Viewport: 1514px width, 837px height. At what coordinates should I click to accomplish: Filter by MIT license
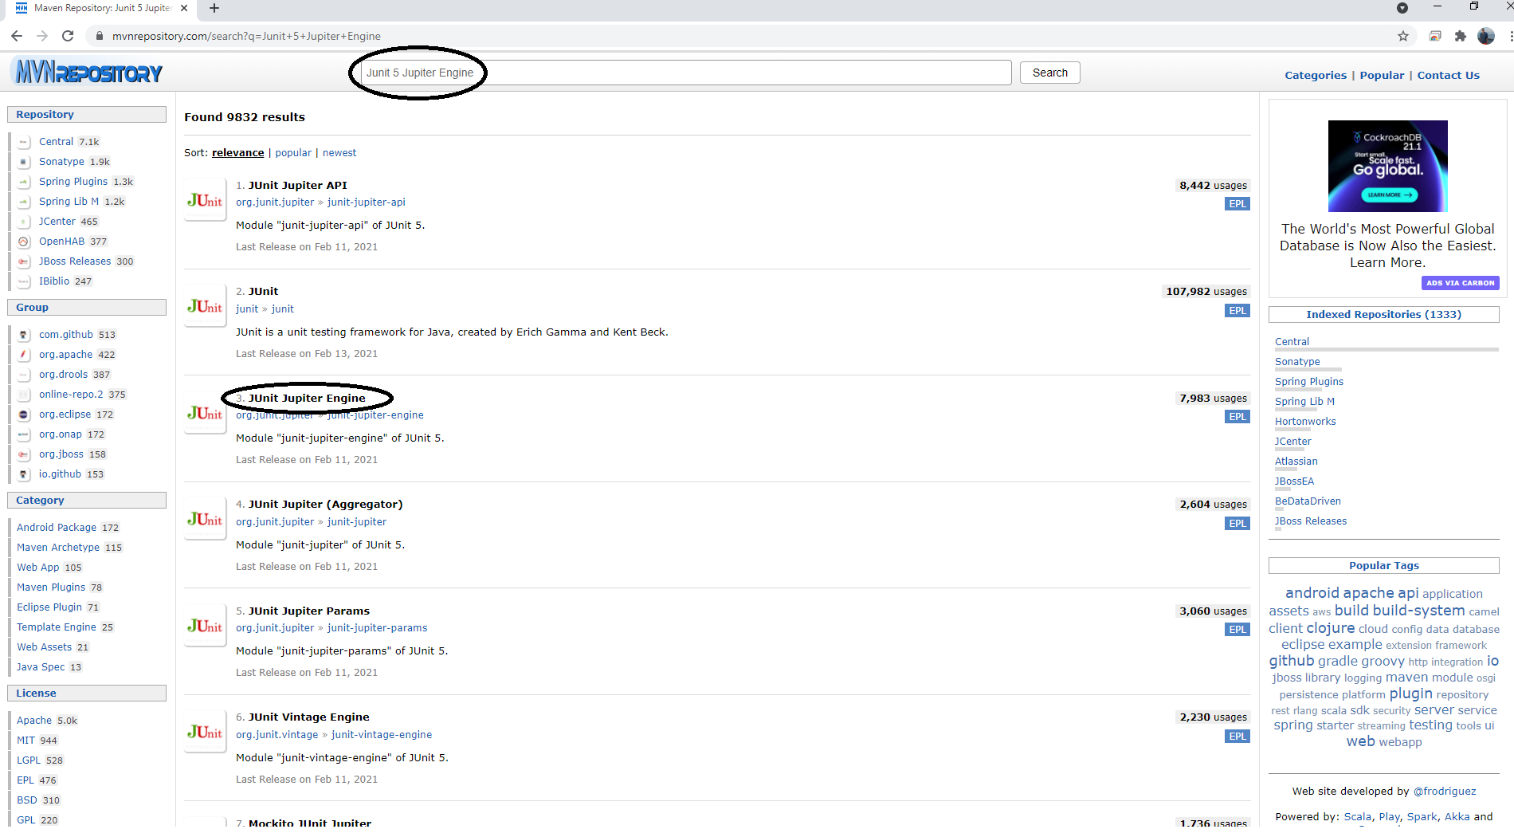pyautogui.click(x=25, y=741)
